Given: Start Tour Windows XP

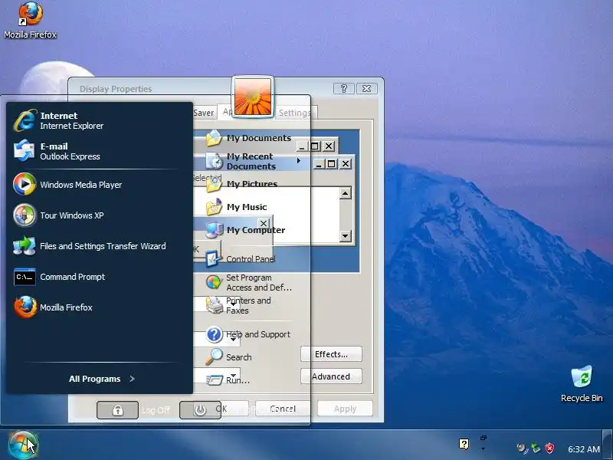Looking at the screenshot, I should 58,215.
